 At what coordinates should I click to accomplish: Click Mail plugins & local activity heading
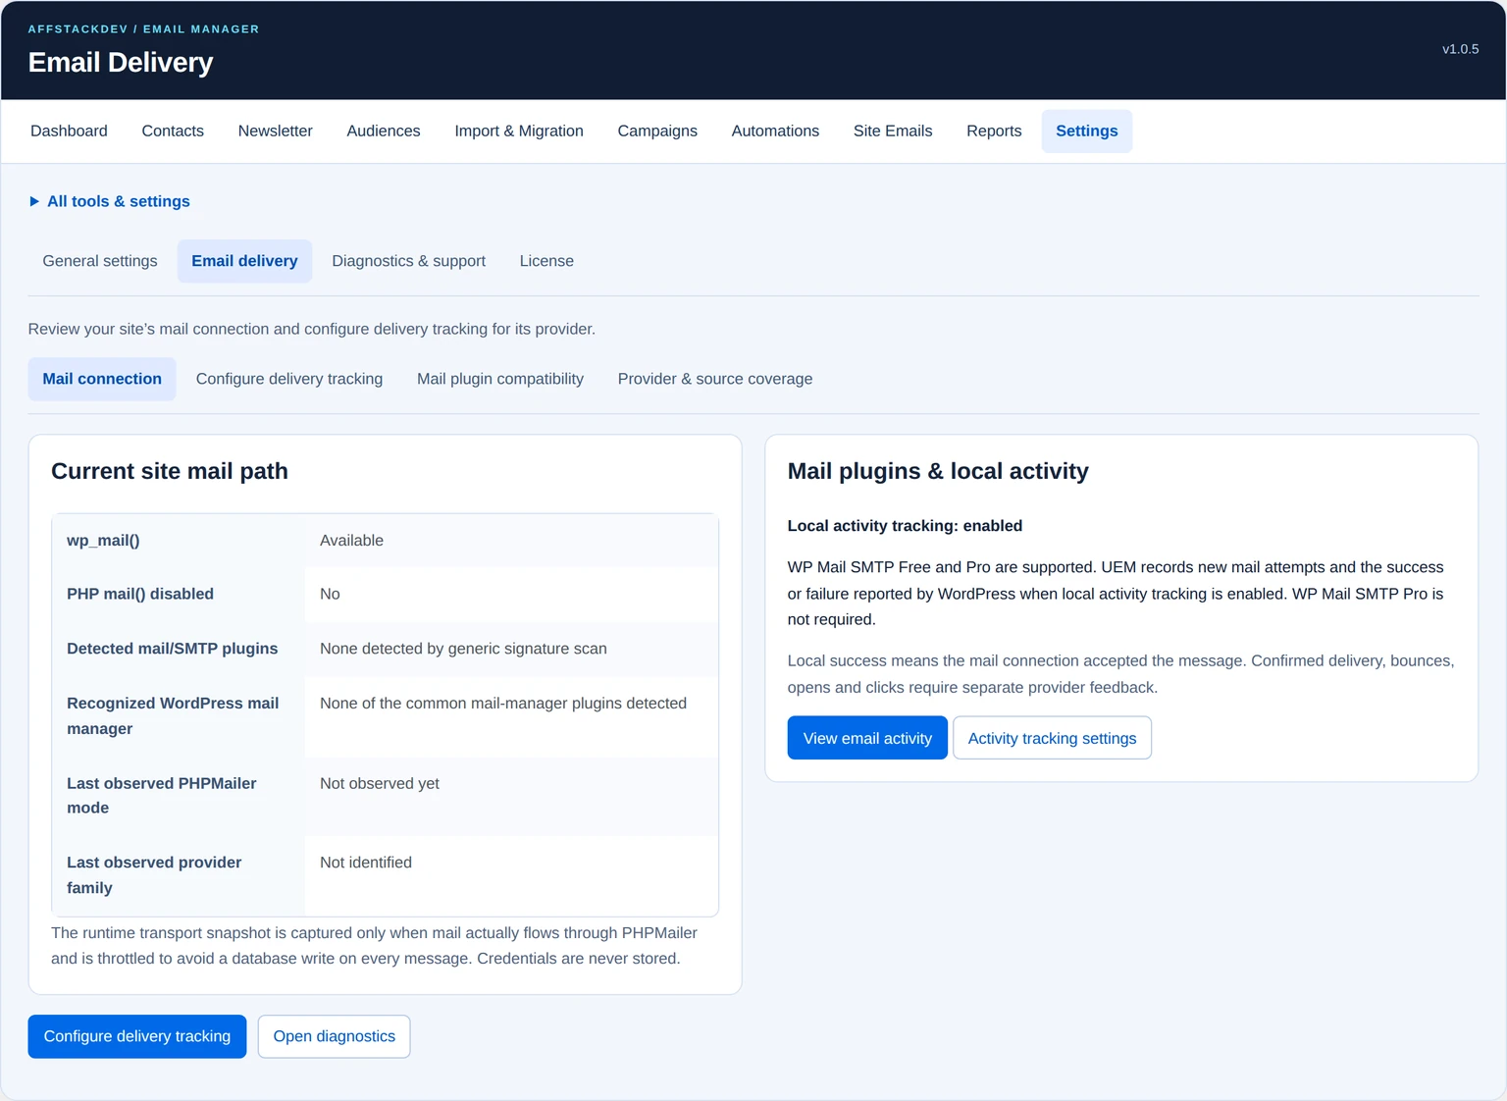938,471
